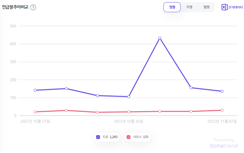Click the first red 이오스 data point
The width and height of the screenshot is (244, 153).
[35, 112]
